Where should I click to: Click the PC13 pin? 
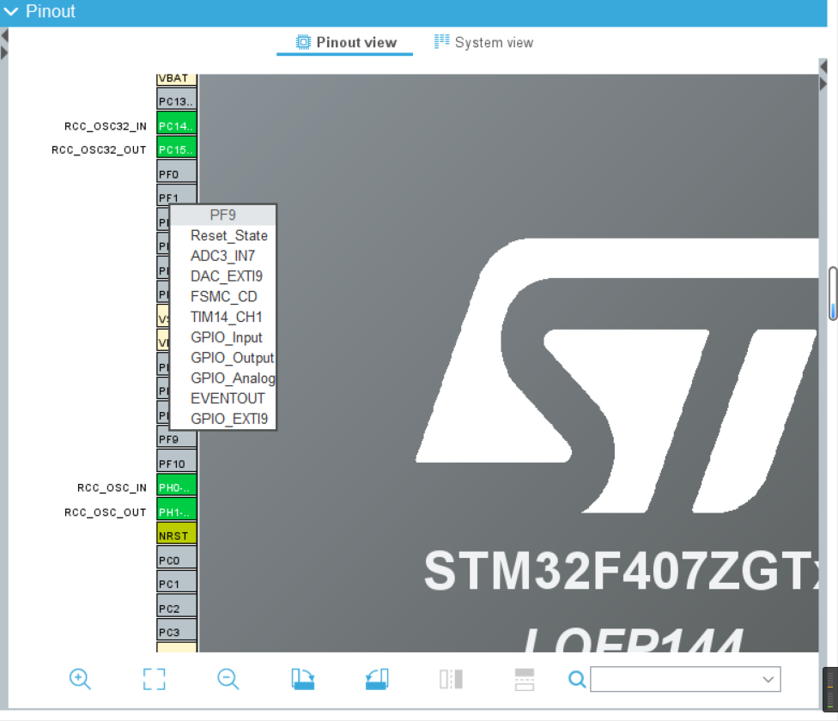tap(177, 100)
